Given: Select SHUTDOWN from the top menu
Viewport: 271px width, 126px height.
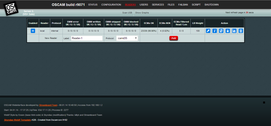Looking at the screenshot, I should [211, 5].
